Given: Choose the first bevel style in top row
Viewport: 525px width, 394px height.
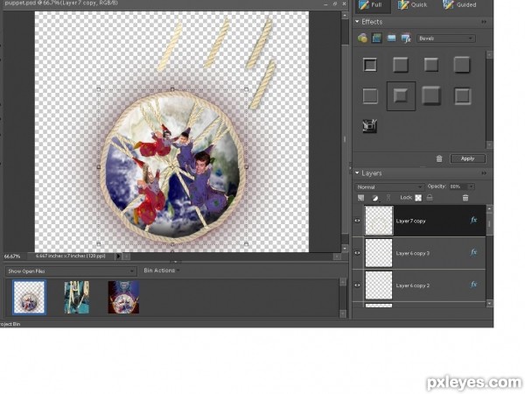Looking at the screenshot, I should (370, 65).
